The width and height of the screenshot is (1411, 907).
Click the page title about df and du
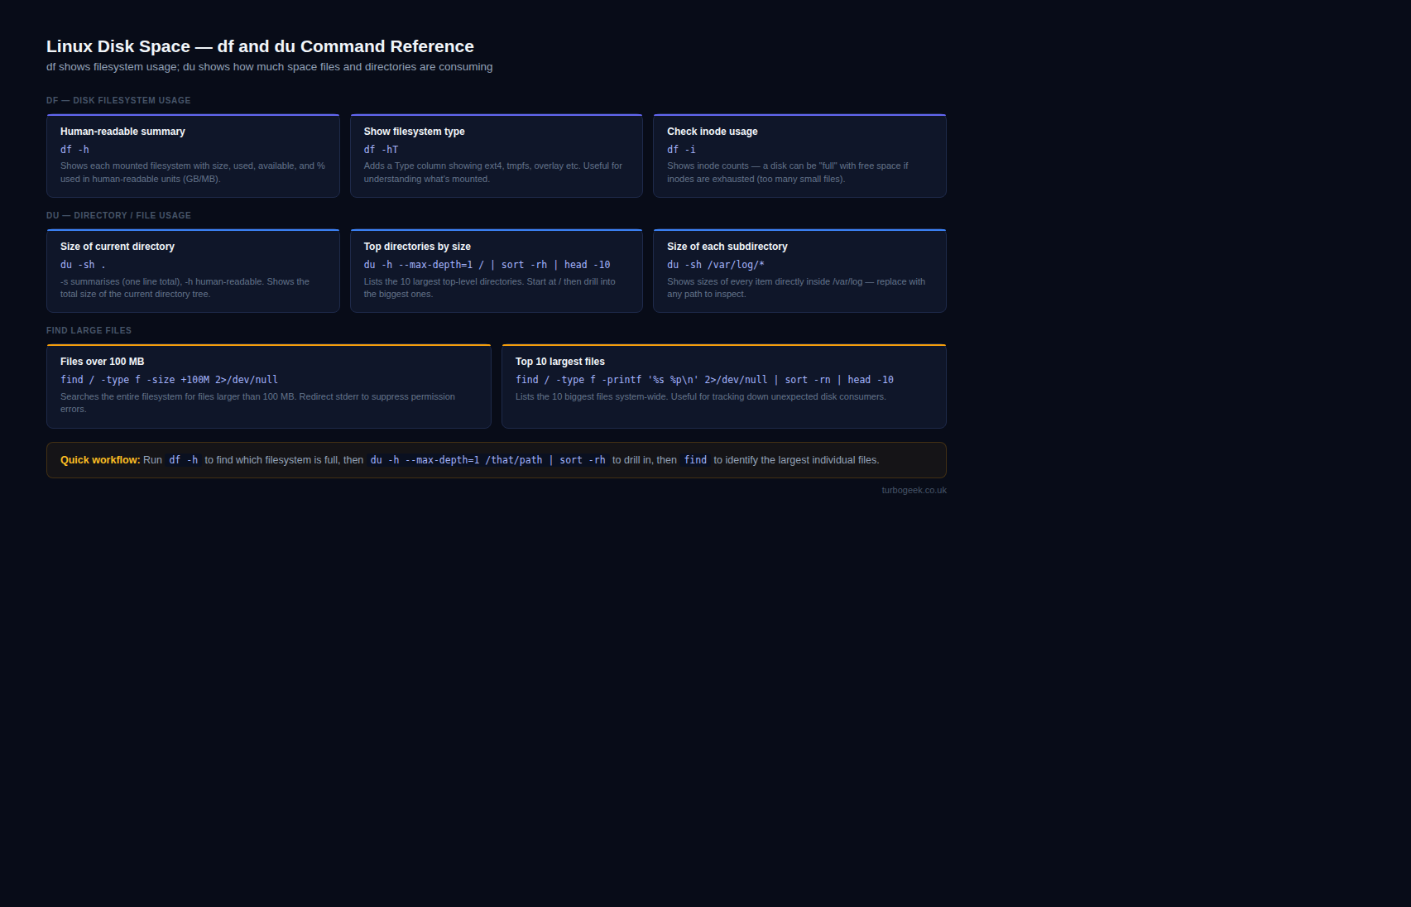click(260, 46)
